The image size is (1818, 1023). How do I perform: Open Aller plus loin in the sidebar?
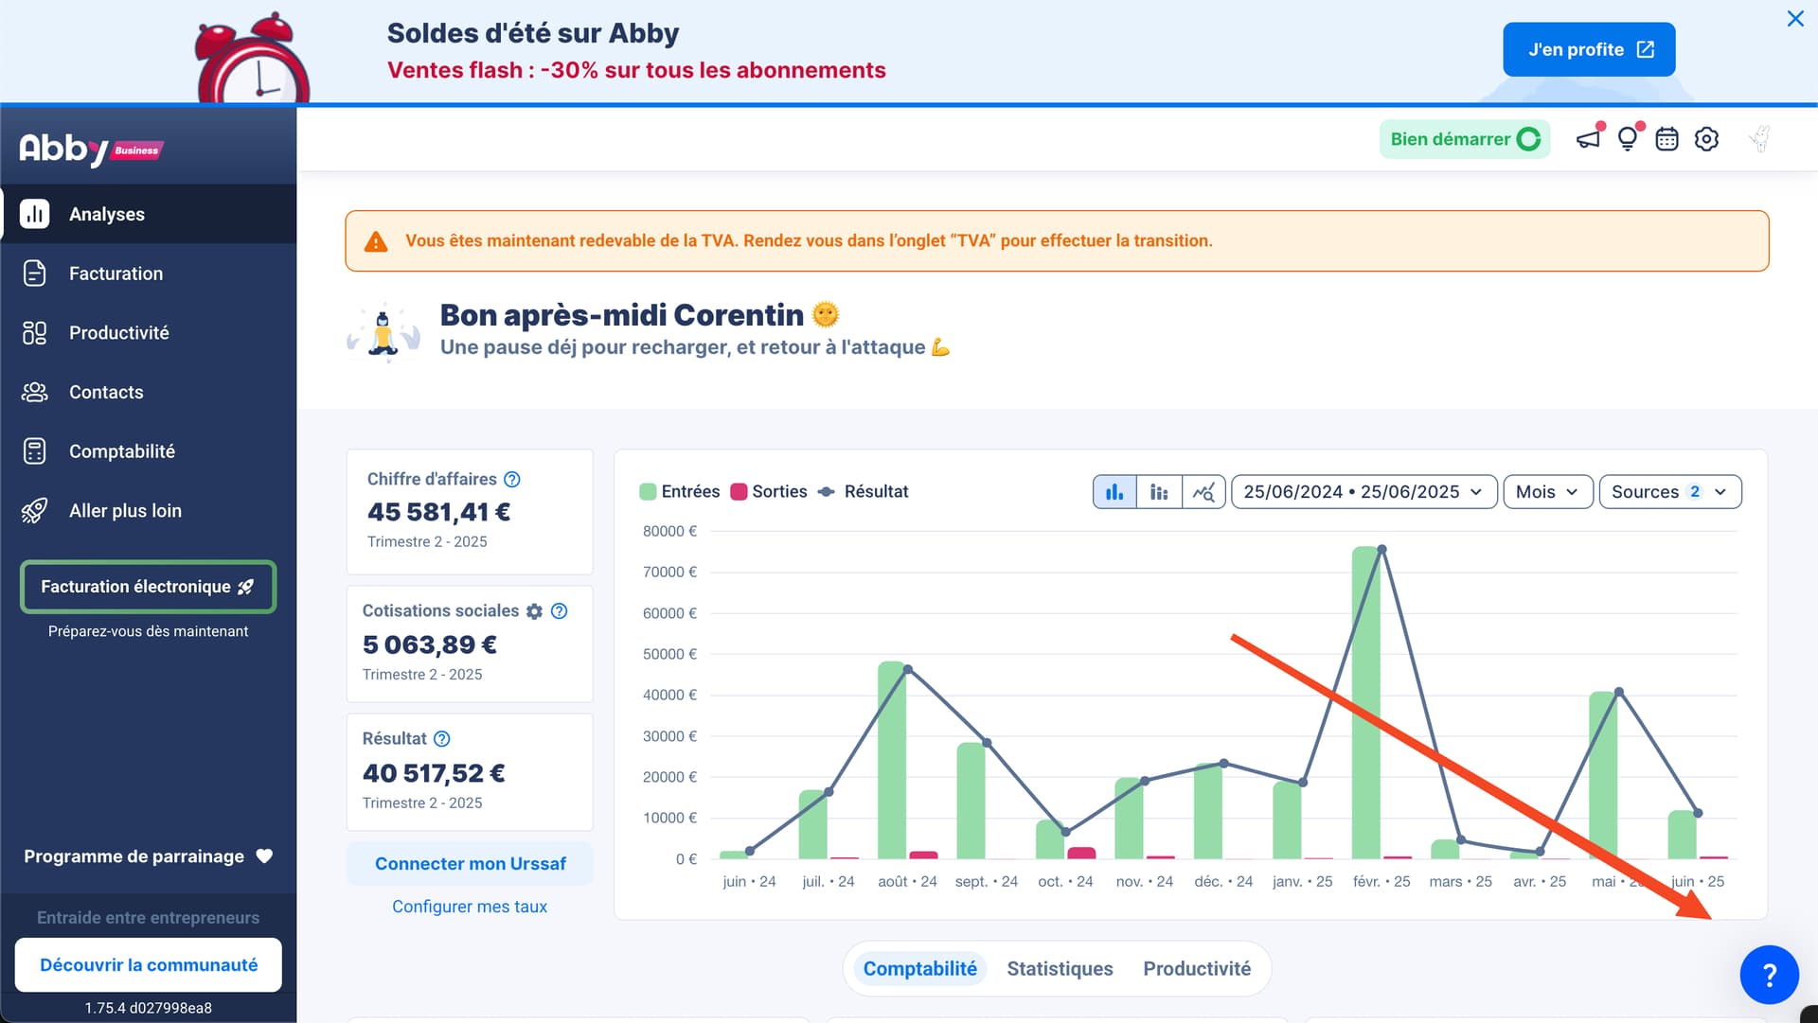149,511
